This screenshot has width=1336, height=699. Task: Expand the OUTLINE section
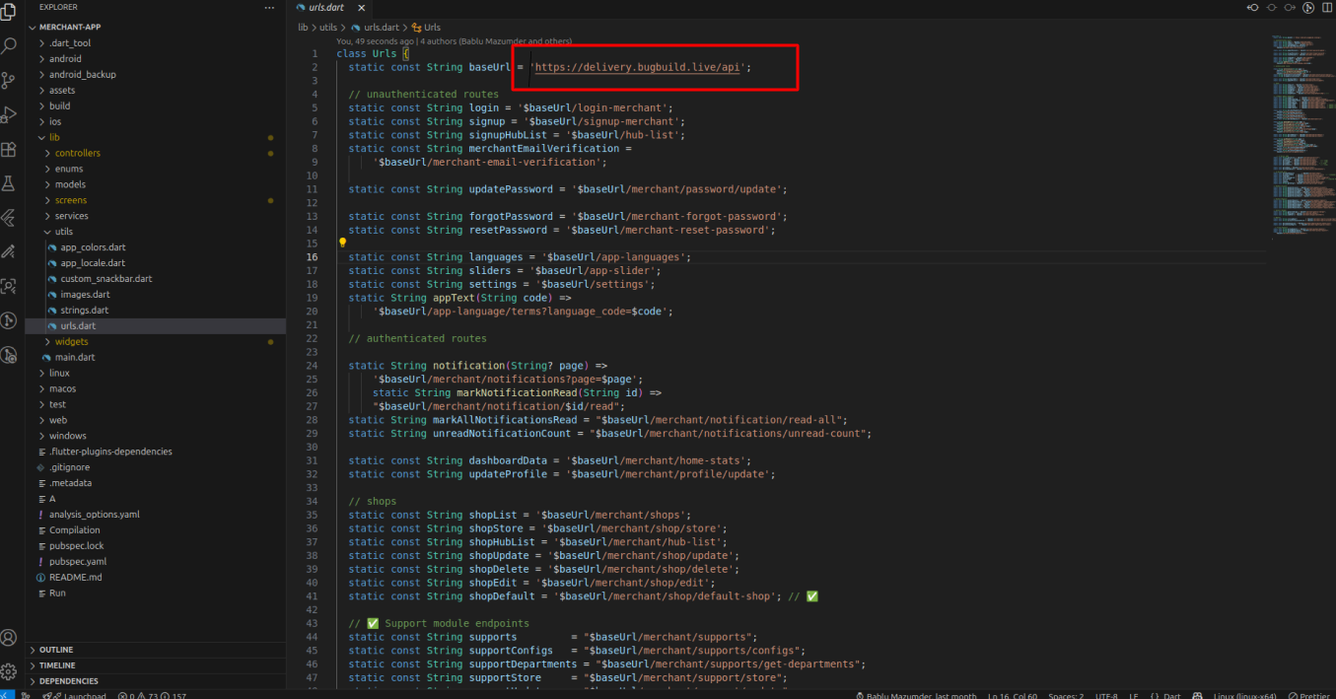pyautogui.click(x=56, y=650)
